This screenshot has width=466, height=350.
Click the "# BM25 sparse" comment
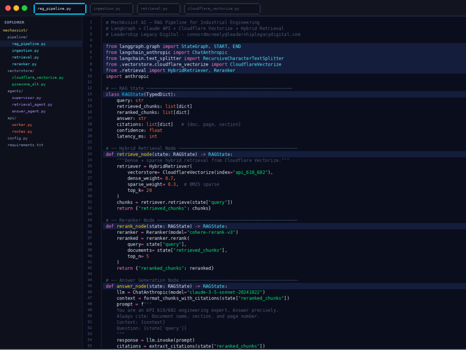pos(201,184)
